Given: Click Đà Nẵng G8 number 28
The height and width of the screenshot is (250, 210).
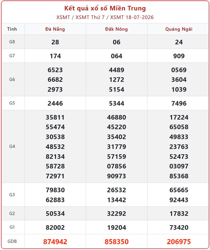Looking at the screenshot, I should tap(55, 42).
